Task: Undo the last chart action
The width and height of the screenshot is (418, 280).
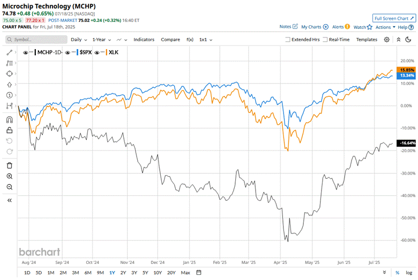Action: coord(9,141)
